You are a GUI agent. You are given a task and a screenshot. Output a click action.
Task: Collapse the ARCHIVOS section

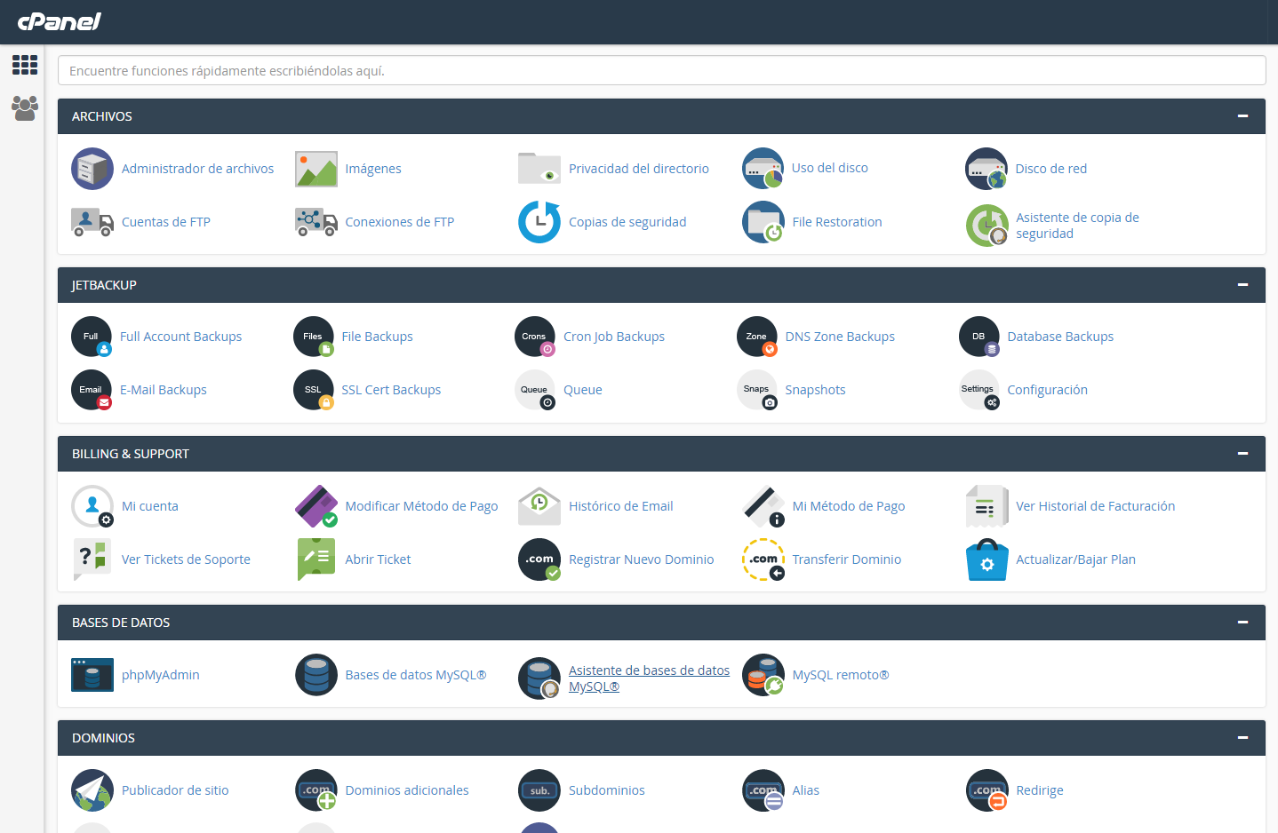click(1242, 116)
